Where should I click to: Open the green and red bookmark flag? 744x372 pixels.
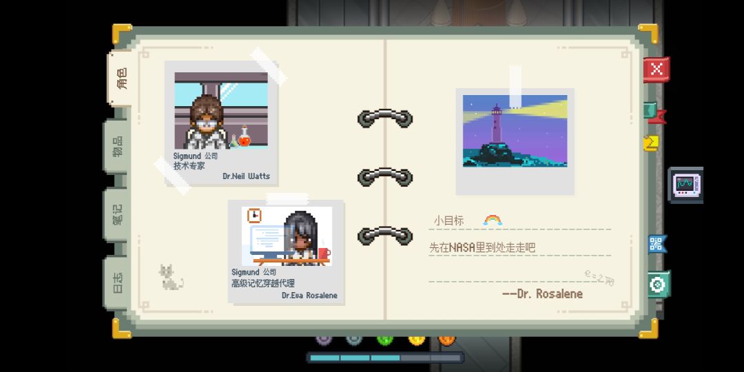[x=655, y=113]
